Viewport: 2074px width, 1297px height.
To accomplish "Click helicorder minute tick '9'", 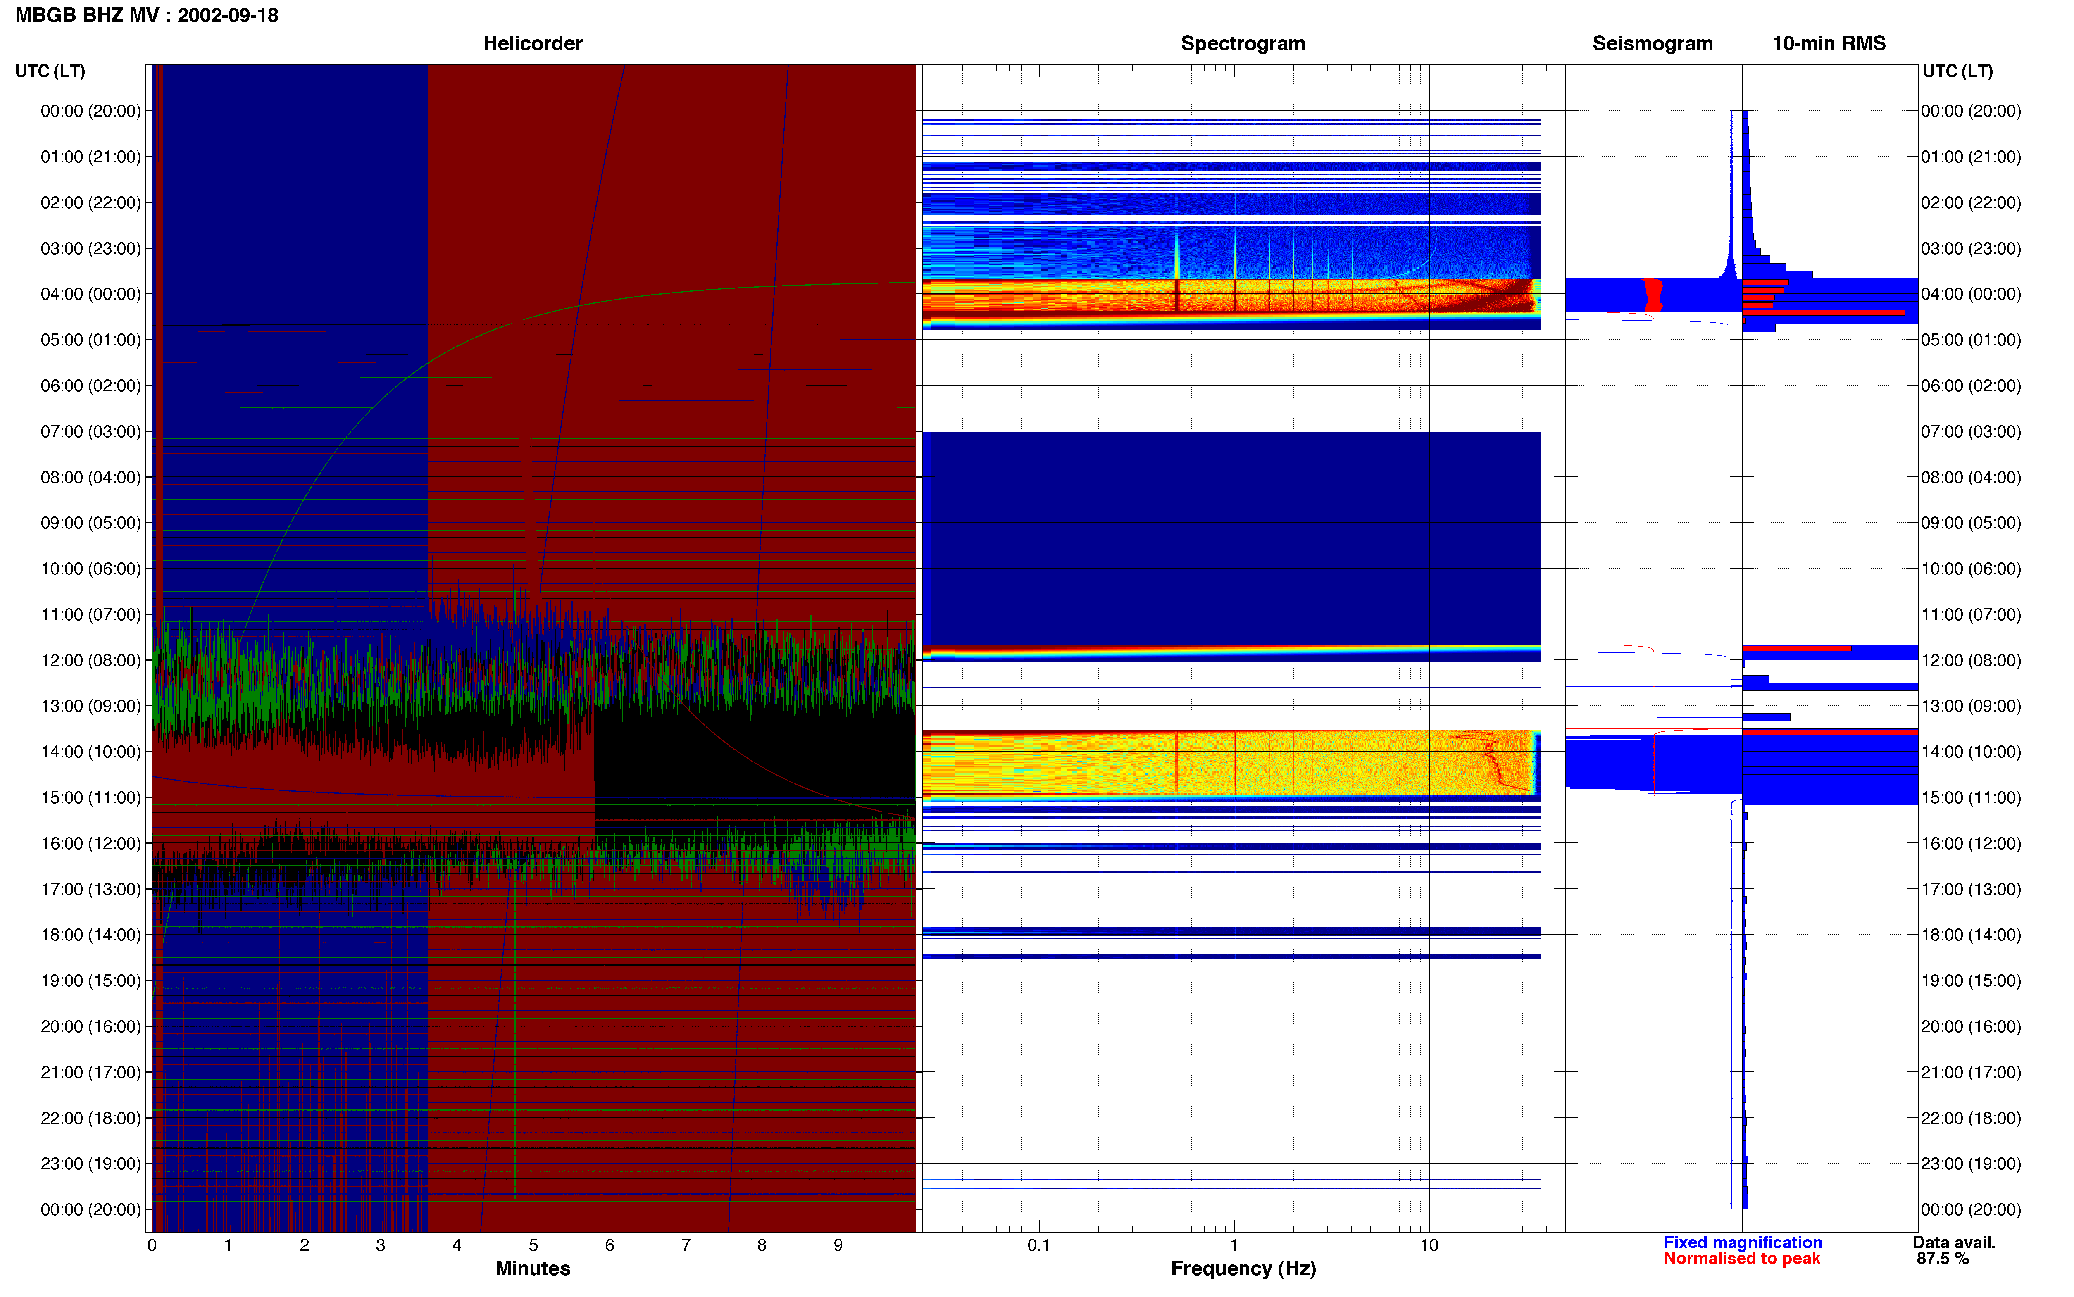I will coord(838,1245).
